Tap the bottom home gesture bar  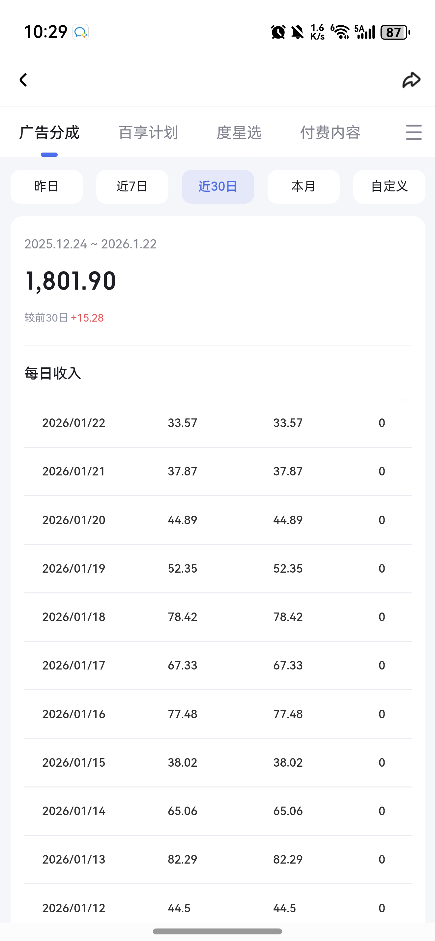pos(217,931)
